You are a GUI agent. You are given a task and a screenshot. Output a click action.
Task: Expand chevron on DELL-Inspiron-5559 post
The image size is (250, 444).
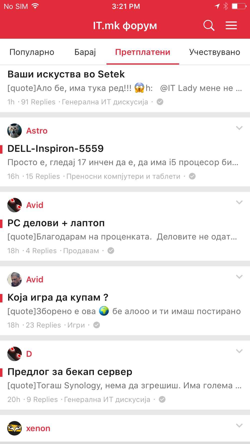point(239,128)
